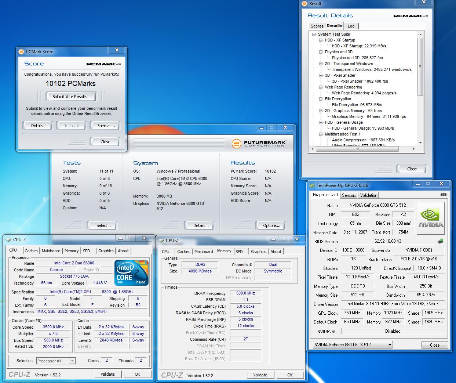This screenshot has height=383, width=456.
Task: Click the Memory Size 4096 MBytes value
Action: point(200,271)
